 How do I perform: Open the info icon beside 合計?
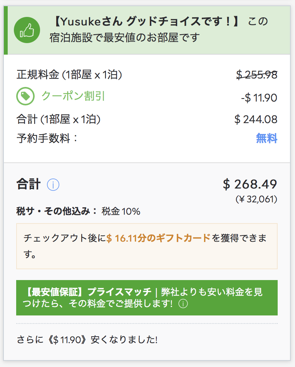point(53,185)
